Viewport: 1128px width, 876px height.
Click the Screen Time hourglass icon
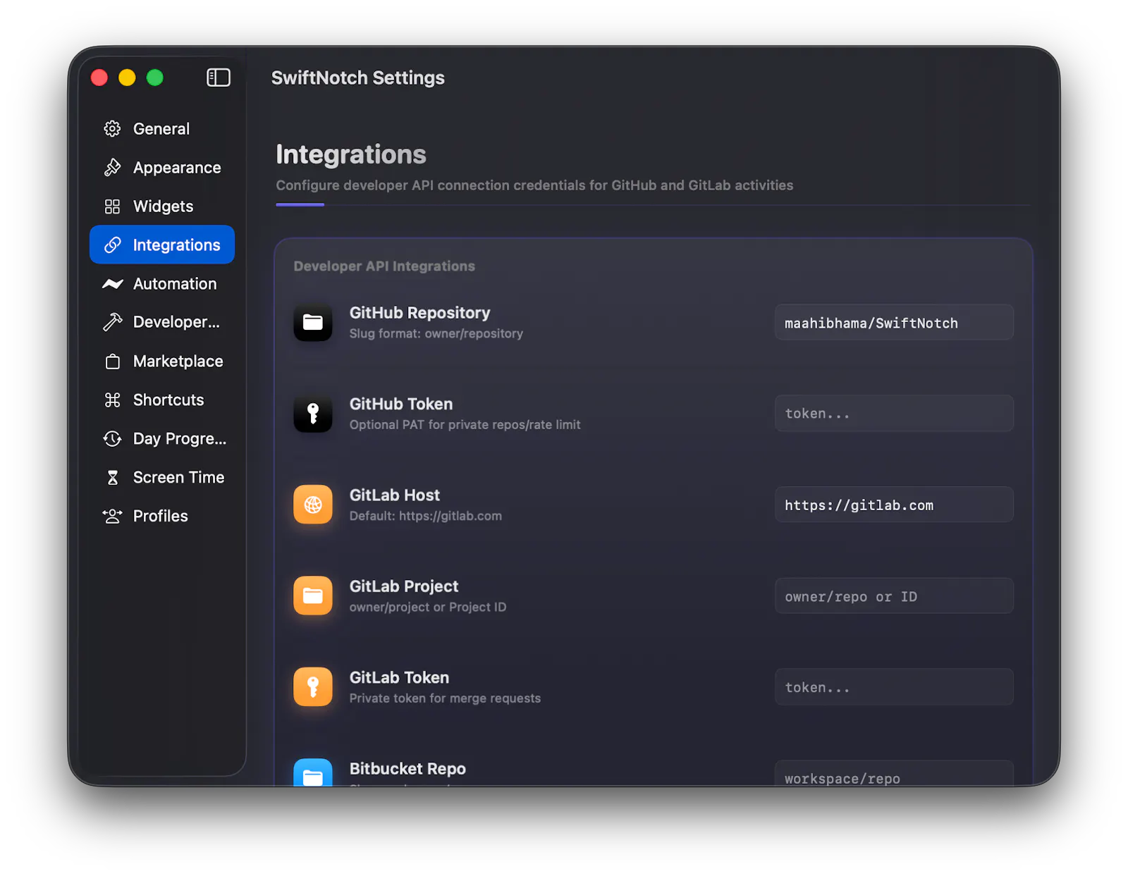(x=112, y=478)
